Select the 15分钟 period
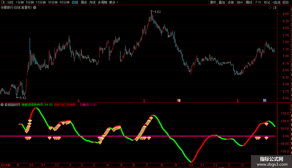The width and height of the screenshot is (292, 168). coord(41,2)
